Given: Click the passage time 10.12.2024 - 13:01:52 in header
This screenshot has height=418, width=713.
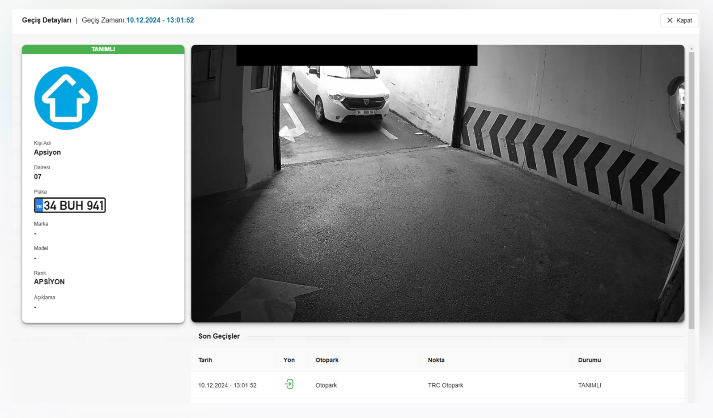Looking at the screenshot, I should coord(160,20).
